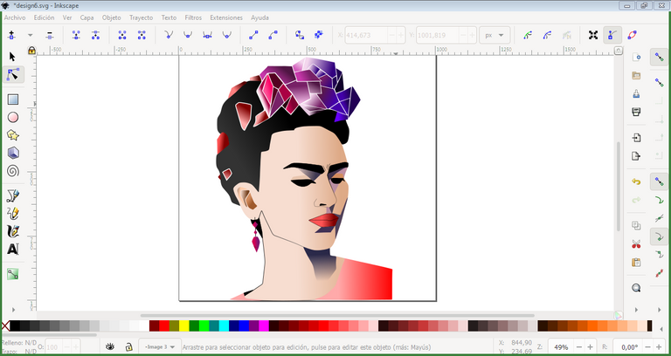Decrease zoom with minus button
This screenshot has height=356, width=671.
click(579, 347)
